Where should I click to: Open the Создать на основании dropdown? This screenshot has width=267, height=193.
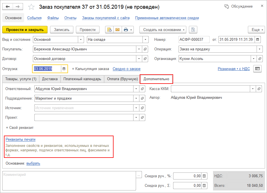[x=164, y=30]
